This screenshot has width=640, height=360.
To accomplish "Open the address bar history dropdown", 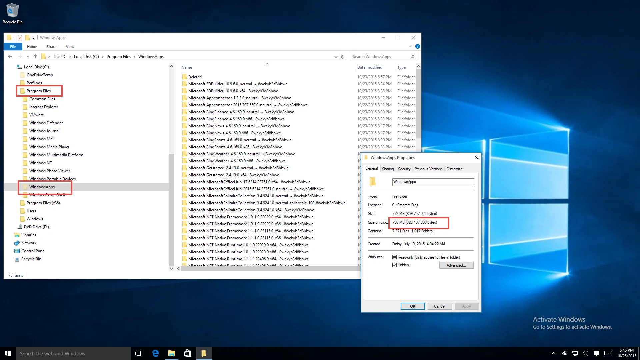I will (x=336, y=57).
